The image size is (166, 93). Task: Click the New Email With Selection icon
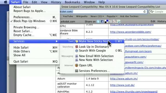click(x=77, y=56)
